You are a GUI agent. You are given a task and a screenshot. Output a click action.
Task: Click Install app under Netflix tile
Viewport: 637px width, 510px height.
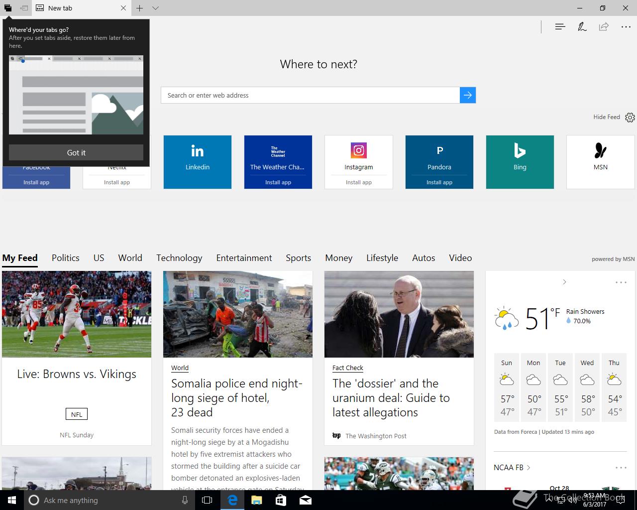coord(117,182)
